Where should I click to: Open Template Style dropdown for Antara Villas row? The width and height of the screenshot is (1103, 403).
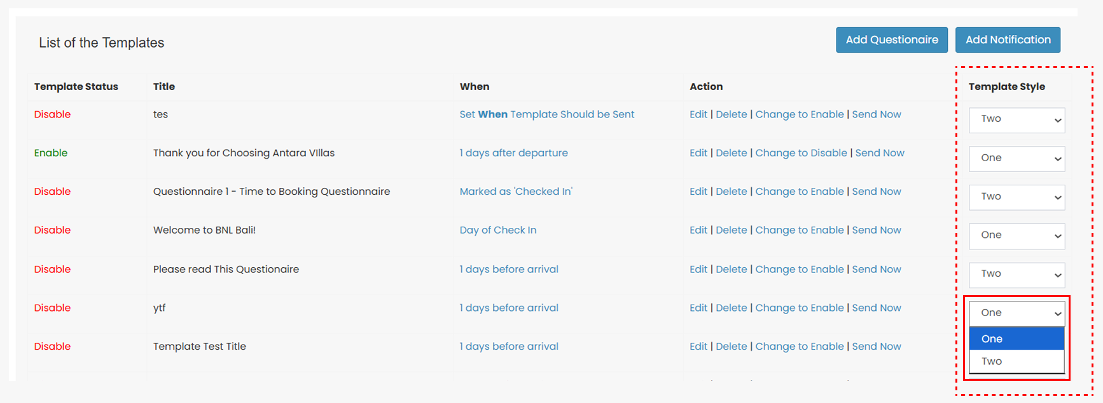[x=1016, y=159]
